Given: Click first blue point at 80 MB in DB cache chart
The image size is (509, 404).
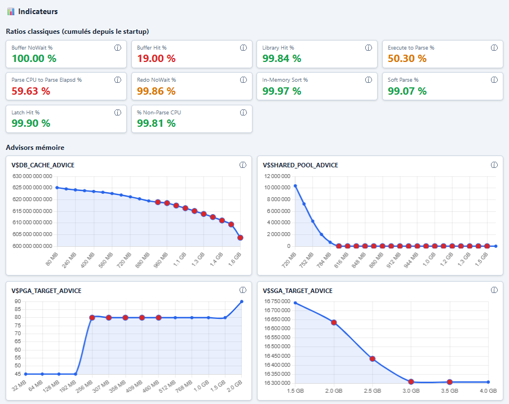Looking at the screenshot, I should pos(57,188).
